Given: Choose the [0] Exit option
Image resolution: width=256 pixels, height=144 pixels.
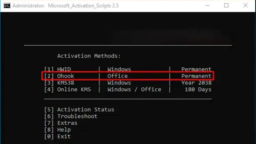Looking at the screenshot, I should (58, 137).
